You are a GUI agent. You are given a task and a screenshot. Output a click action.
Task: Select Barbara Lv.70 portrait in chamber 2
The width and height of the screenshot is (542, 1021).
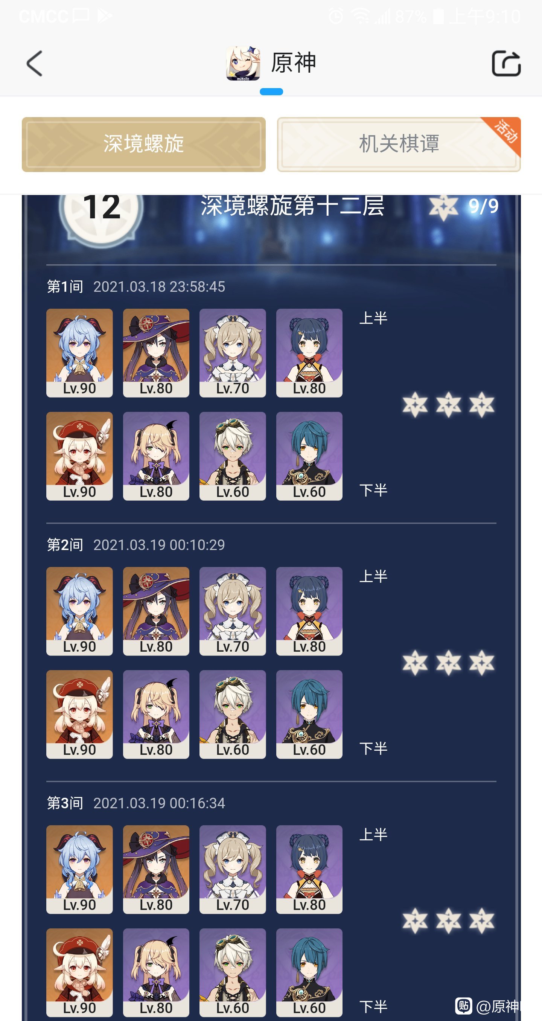coord(233,611)
